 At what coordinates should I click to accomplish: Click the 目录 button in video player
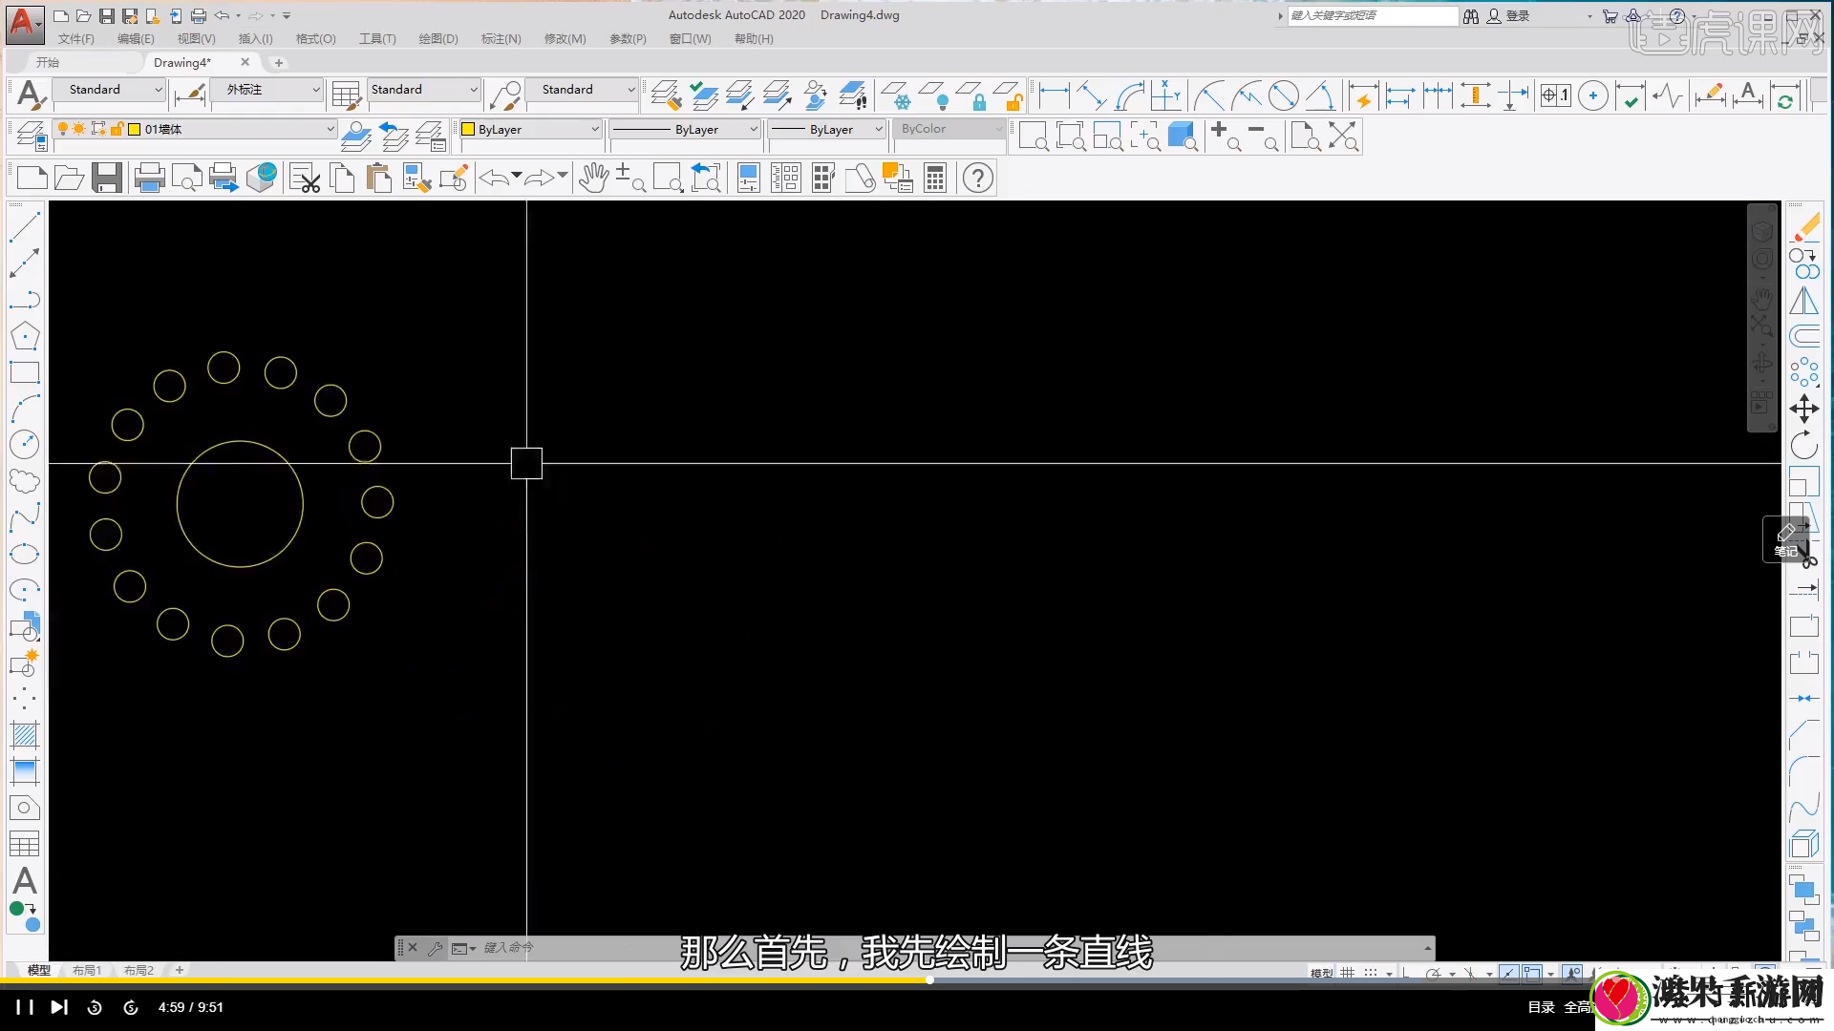[1541, 1007]
